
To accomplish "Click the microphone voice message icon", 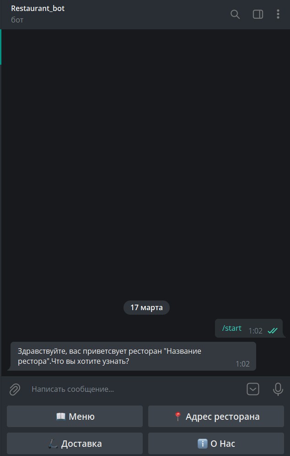I will [x=278, y=389].
